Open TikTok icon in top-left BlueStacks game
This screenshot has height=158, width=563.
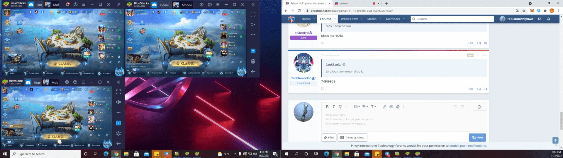pos(36,12)
